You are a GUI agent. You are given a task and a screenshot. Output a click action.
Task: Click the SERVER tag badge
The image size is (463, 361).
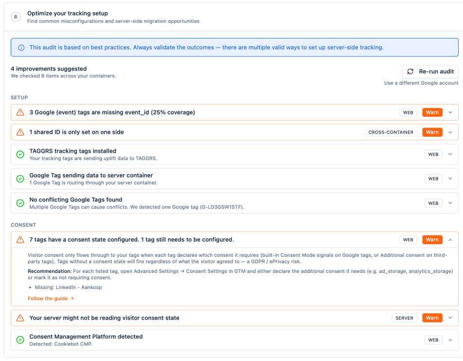(x=404, y=318)
